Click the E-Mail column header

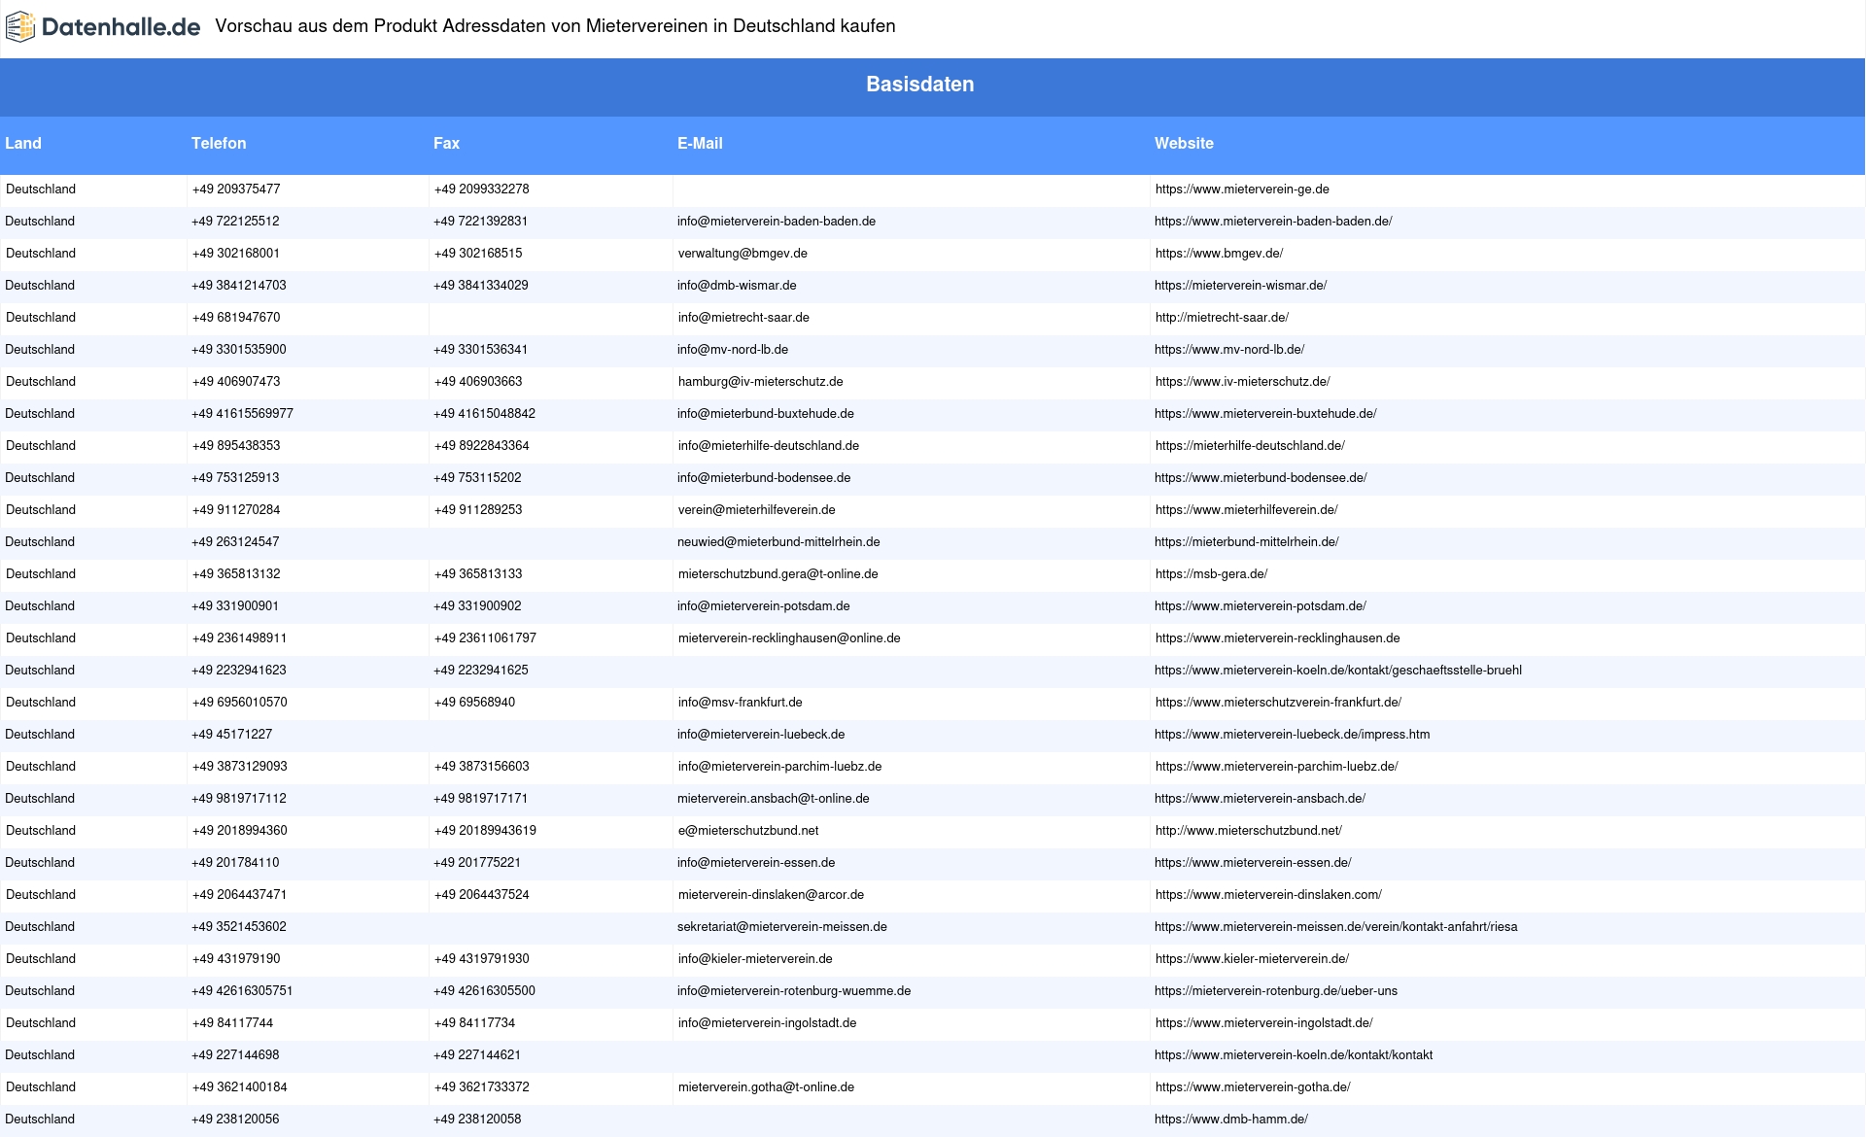tap(700, 143)
